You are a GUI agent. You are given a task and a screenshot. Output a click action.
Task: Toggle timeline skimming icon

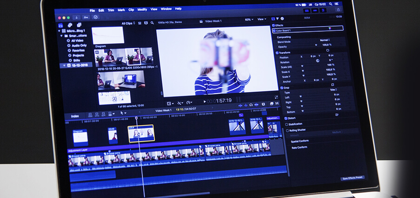tap(240, 105)
